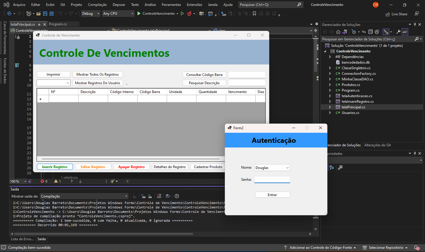The image size is (425, 252).
Task: Click the Entrar button in Form2
Action: point(272,195)
